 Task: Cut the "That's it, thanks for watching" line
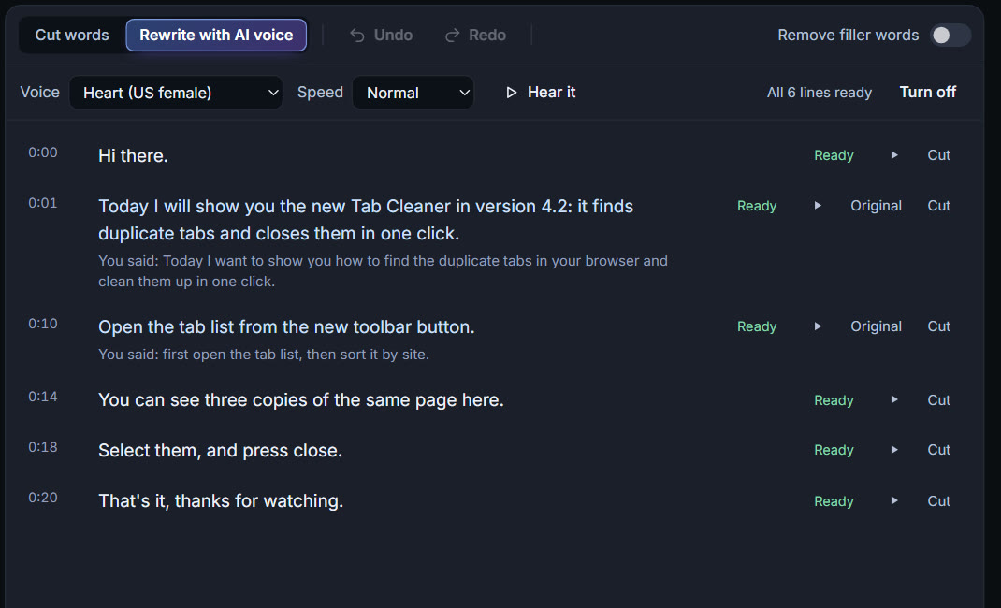(938, 500)
